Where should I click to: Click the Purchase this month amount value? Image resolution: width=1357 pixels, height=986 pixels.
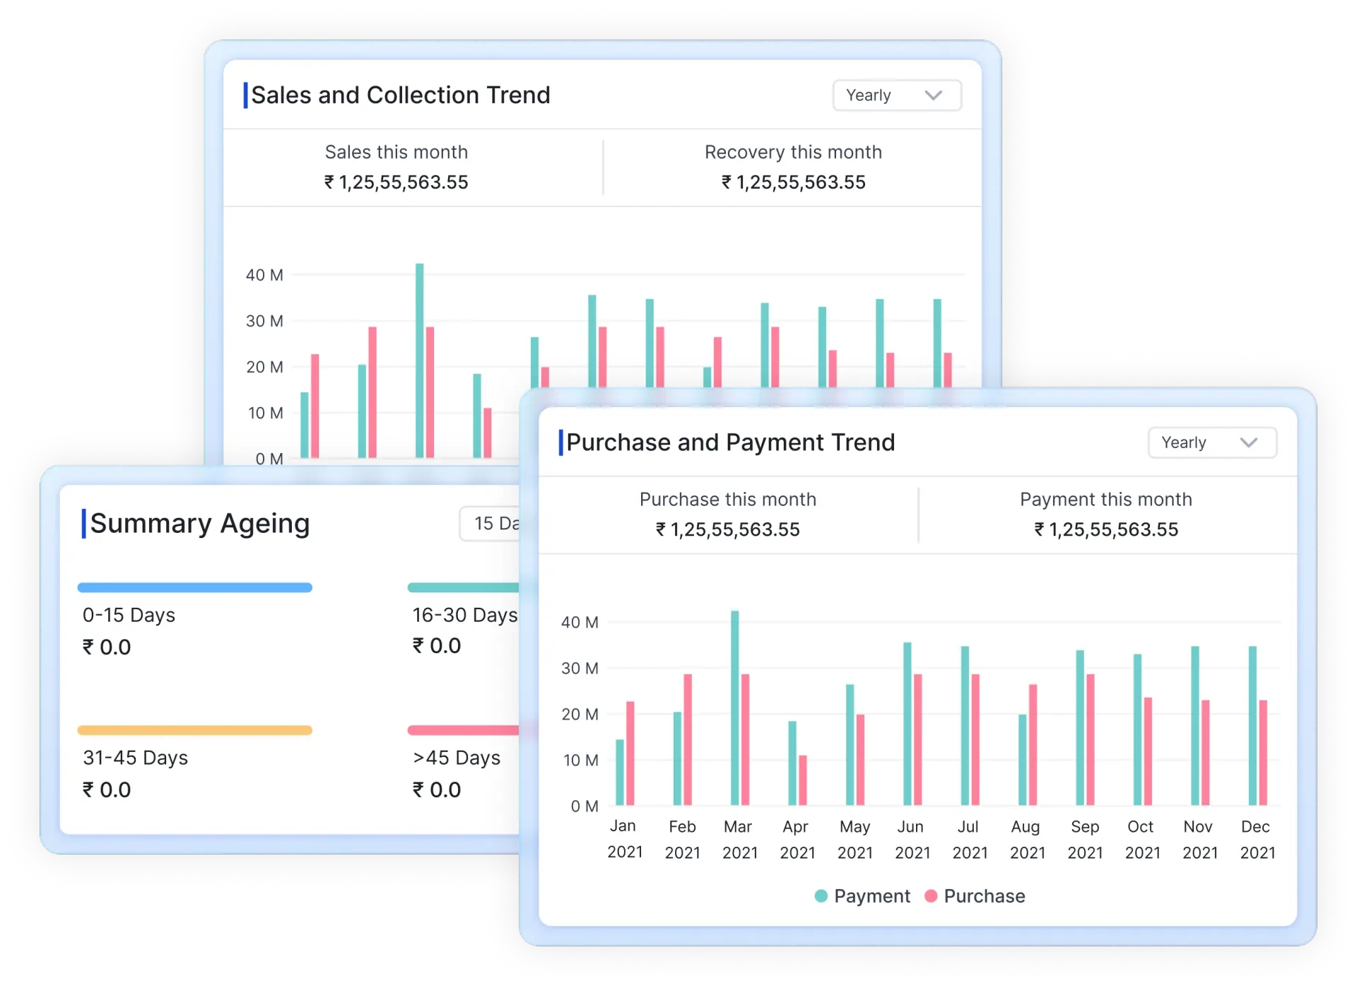[x=728, y=529]
